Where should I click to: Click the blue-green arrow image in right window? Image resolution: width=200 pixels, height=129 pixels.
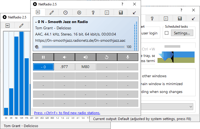click(x=176, y=57)
